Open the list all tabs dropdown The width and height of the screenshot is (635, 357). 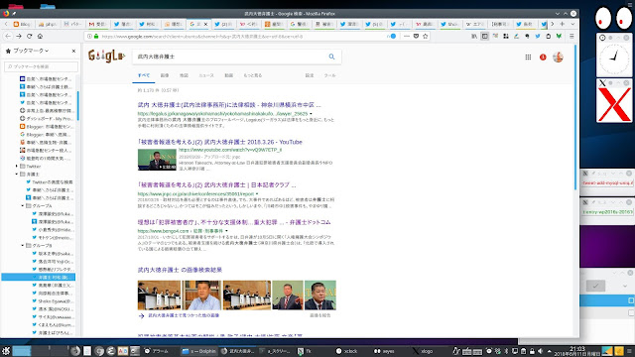[x=572, y=24]
